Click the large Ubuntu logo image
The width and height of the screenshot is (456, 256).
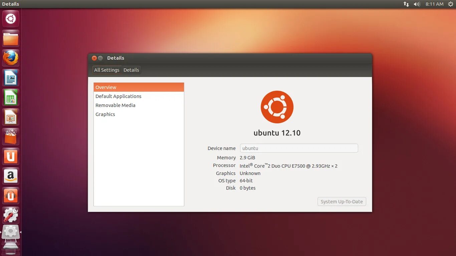pos(277,107)
